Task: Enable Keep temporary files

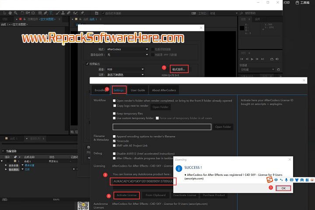Action: click(x=114, y=114)
